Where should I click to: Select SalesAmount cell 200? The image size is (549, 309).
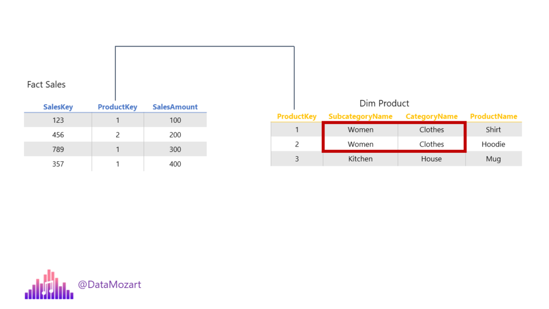coord(175,135)
